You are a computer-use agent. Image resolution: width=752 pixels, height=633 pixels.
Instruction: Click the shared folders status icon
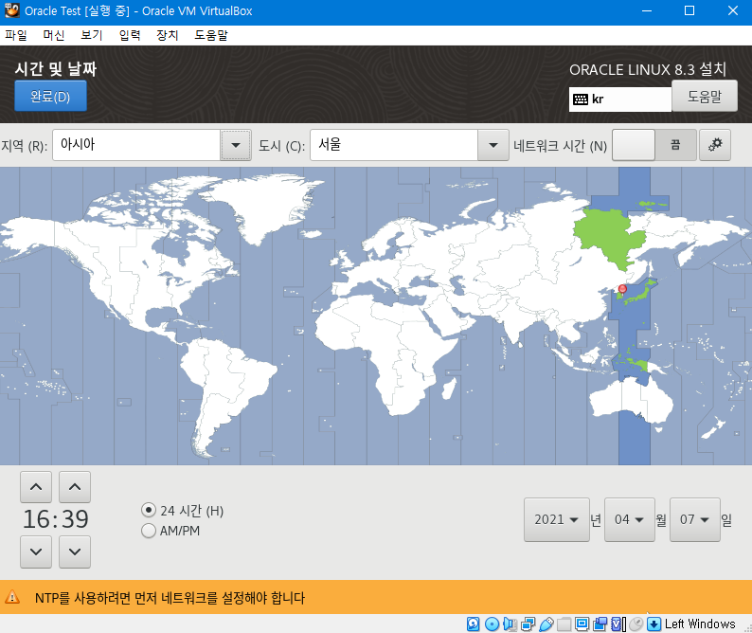click(x=564, y=624)
